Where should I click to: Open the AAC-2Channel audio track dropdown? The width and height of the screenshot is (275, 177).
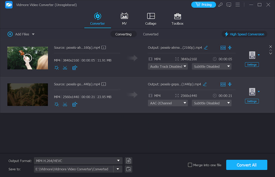(x=168, y=103)
